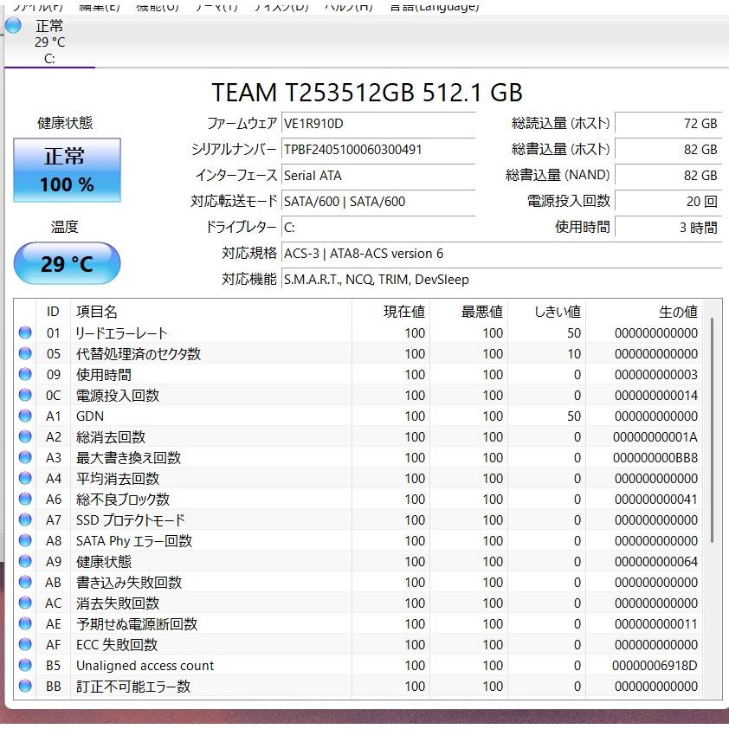Select the Unaligned access count attribute name

pos(145,665)
